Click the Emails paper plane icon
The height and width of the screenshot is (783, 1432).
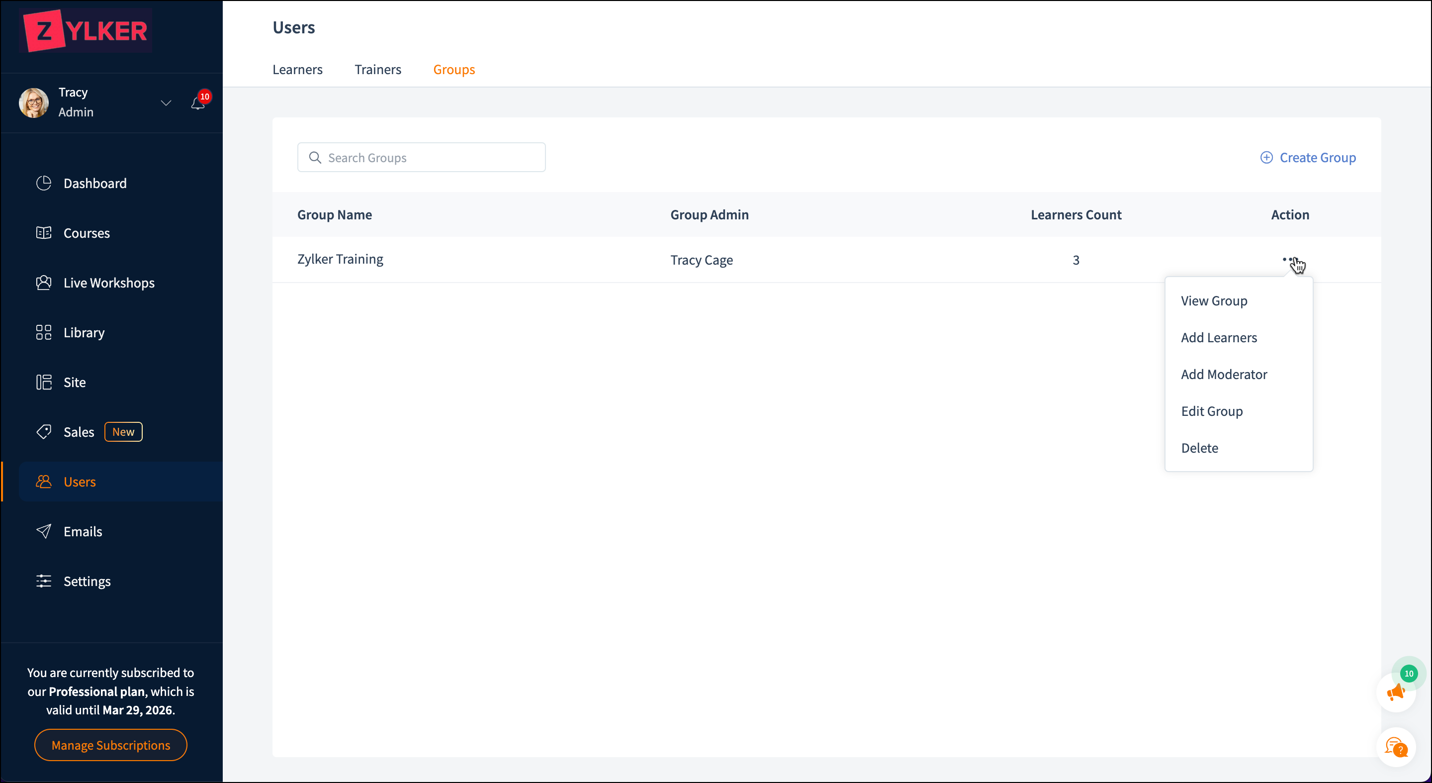(43, 531)
